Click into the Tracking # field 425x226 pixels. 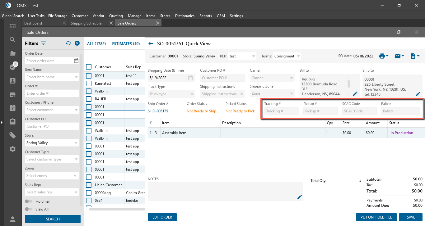(281, 111)
